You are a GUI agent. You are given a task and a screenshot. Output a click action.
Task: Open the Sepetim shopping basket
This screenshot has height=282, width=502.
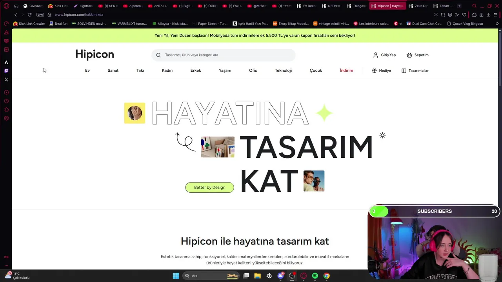(417, 55)
